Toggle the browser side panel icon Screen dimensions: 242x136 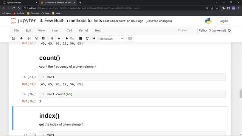click(228, 8)
